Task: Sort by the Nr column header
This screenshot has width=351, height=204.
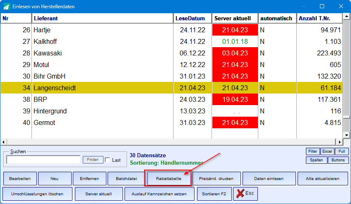Action: (16, 18)
